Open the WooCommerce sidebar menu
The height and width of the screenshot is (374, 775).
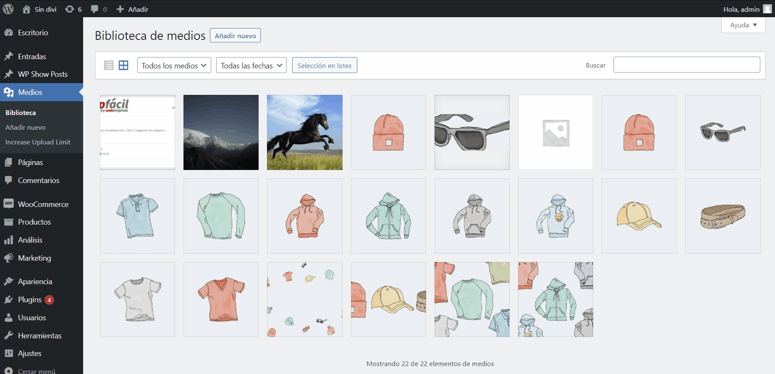pos(43,204)
